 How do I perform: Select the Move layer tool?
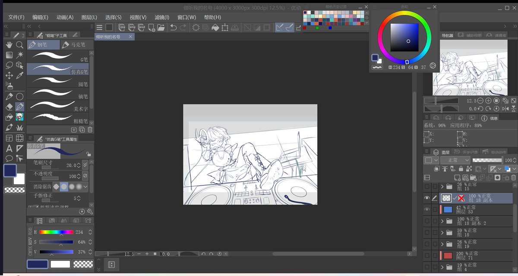[9, 75]
